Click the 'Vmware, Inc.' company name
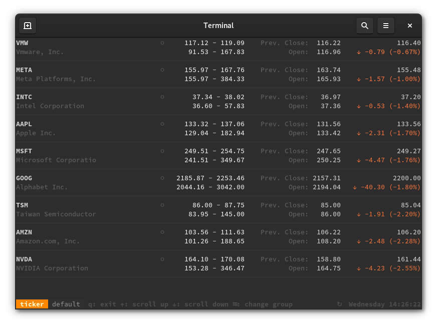 40,52
